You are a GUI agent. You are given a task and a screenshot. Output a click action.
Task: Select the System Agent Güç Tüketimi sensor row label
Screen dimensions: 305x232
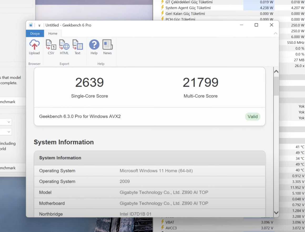pos(188,8)
